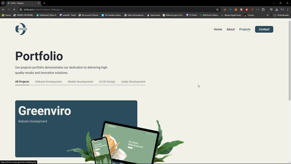Open the media control playlist icon

(271, 10)
